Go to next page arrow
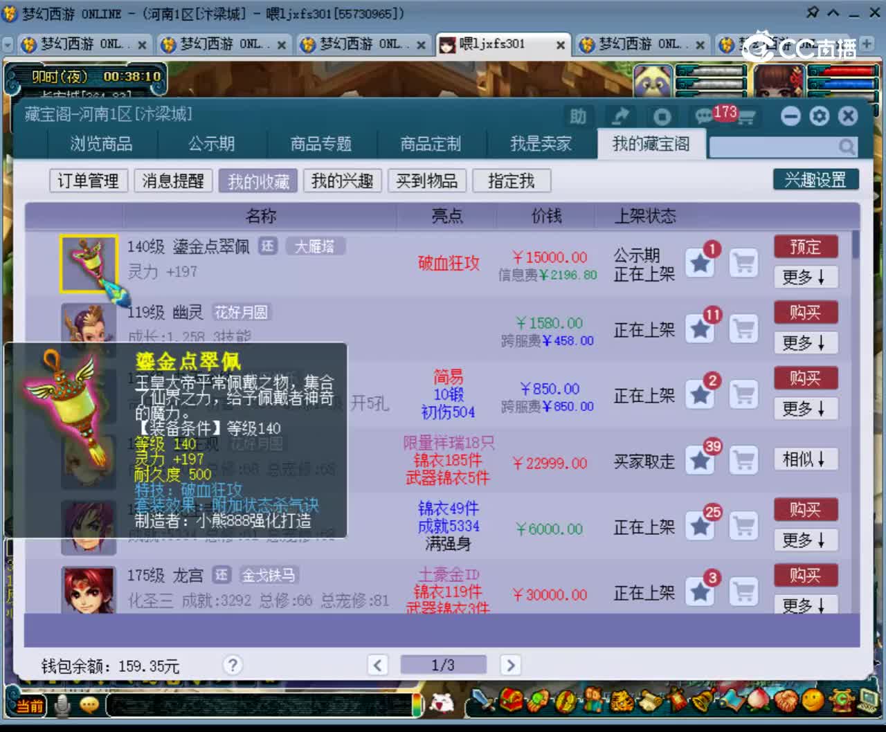 pyautogui.click(x=510, y=666)
